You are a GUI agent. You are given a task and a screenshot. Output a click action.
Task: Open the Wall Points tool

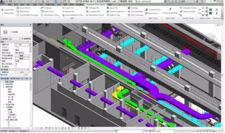(x=23, y=12)
